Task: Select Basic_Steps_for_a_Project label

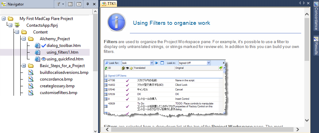Action: point(62,66)
